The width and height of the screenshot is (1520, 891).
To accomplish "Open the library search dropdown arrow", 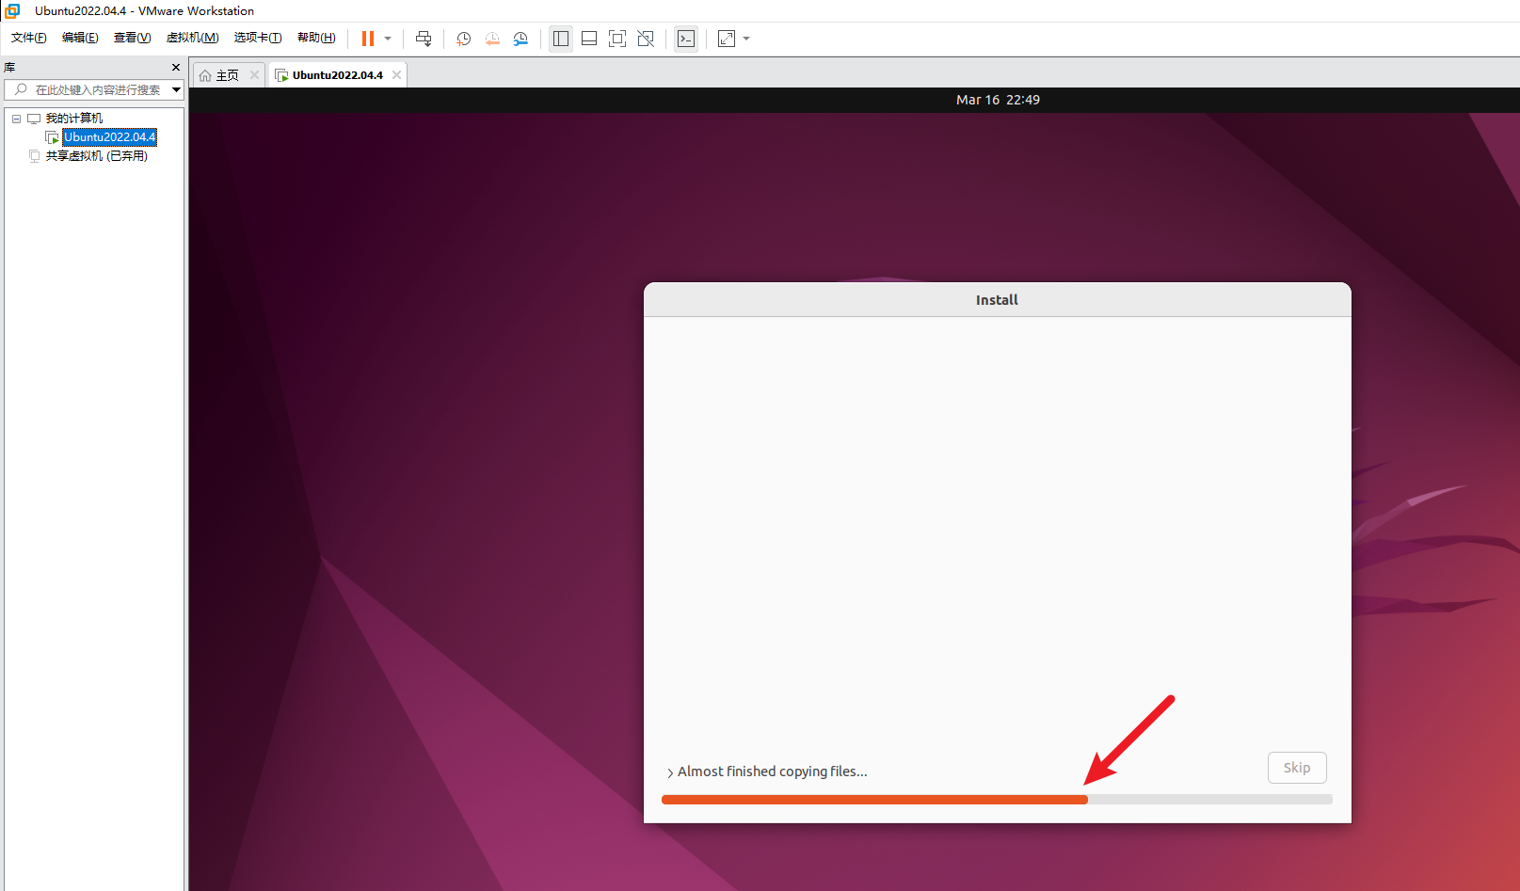I will pos(176,89).
